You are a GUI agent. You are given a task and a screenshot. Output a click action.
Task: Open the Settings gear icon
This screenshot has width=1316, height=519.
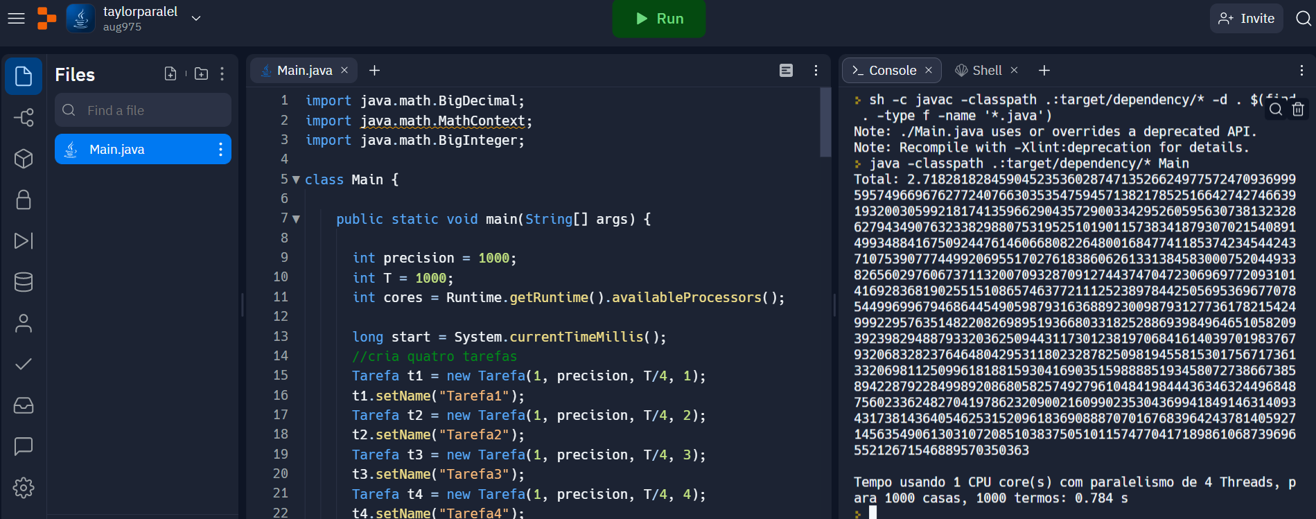(24, 488)
